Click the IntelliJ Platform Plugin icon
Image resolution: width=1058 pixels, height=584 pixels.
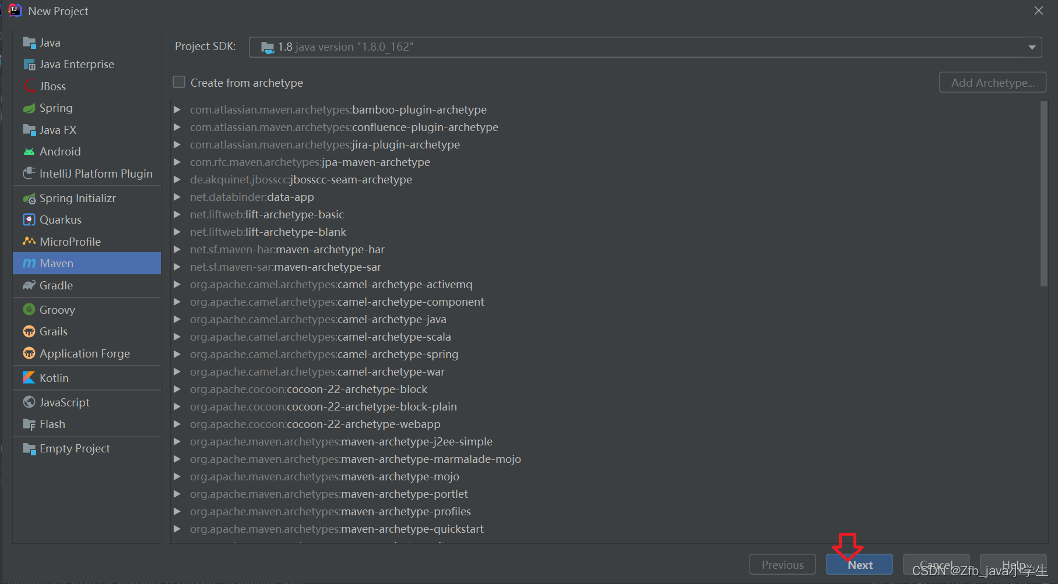click(x=29, y=174)
